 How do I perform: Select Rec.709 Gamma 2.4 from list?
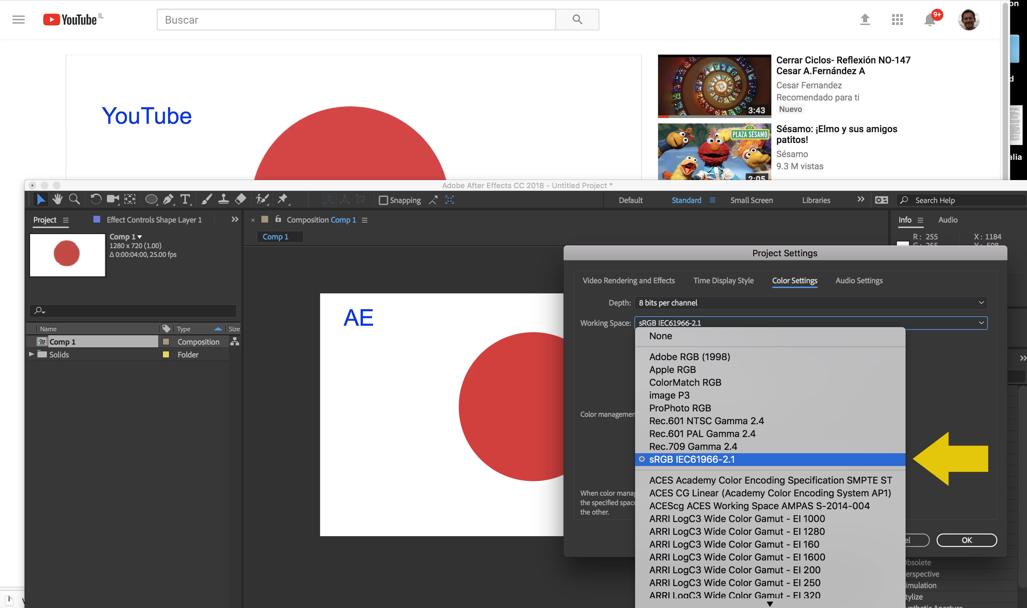point(693,446)
